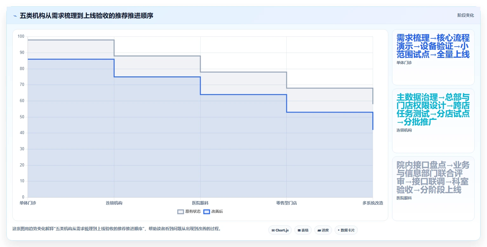Click the y-axis value 0
487x247 pixels.
(x=23, y=197)
